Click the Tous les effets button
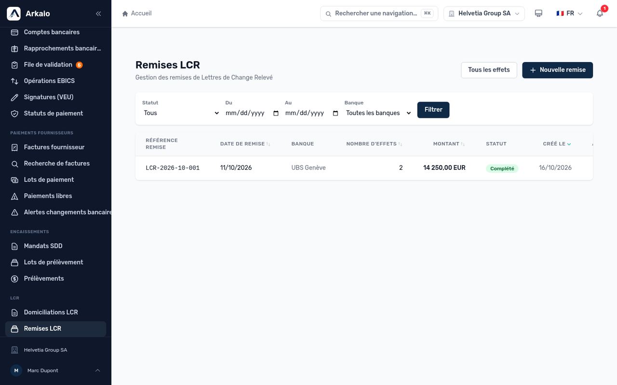This screenshot has width=617, height=385. [x=489, y=70]
